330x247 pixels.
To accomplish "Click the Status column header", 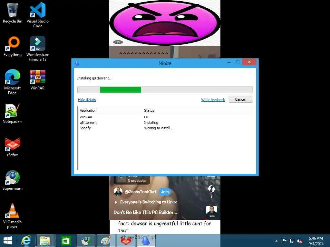I will point(149,110).
